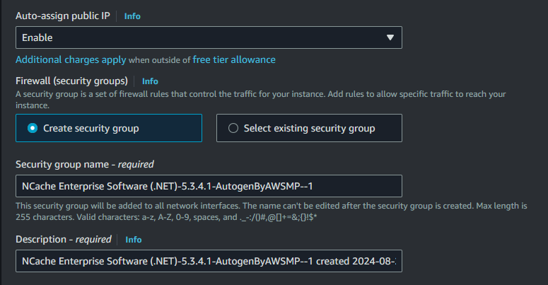Click the Security group name input field
Image resolution: width=548 pixels, height=285 pixels.
coord(209,186)
